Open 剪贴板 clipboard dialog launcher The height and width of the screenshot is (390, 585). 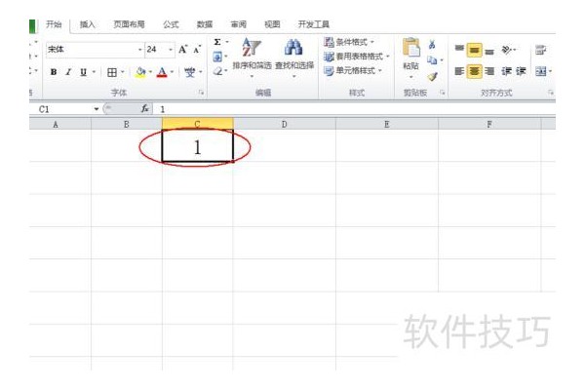pyautogui.click(x=443, y=93)
